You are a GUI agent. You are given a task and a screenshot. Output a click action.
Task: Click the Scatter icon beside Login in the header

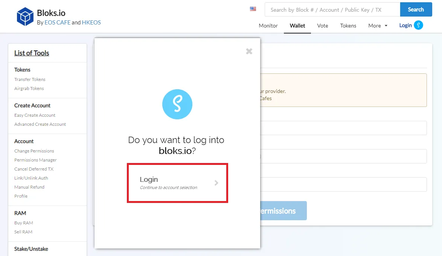418,25
